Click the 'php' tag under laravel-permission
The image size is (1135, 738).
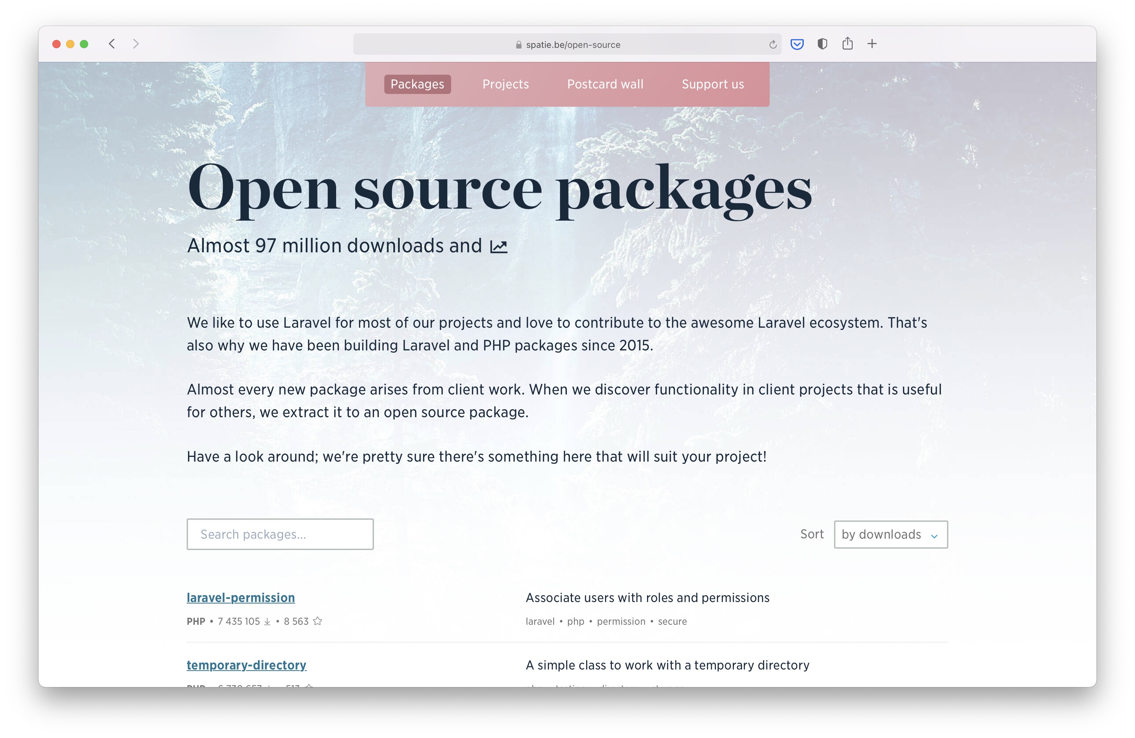576,622
